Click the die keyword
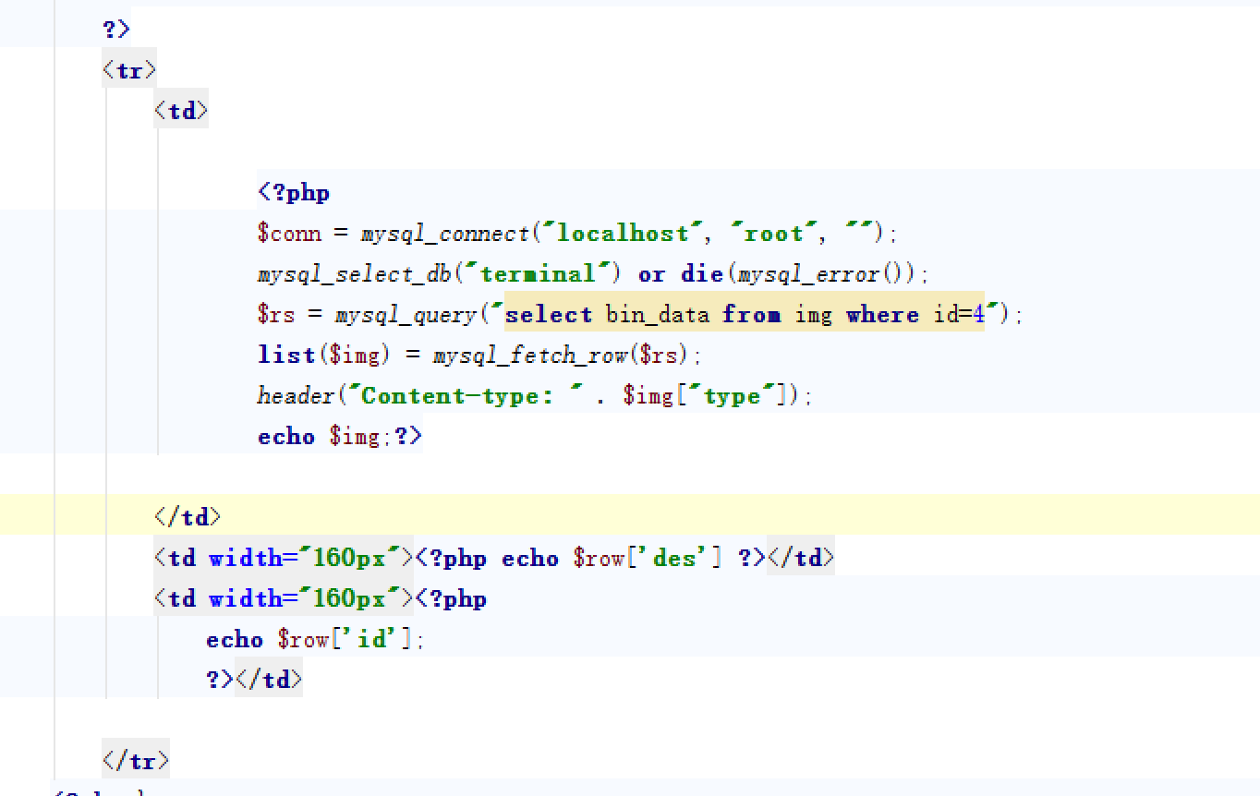Screen dimensions: 1260x796 pos(702,274)
